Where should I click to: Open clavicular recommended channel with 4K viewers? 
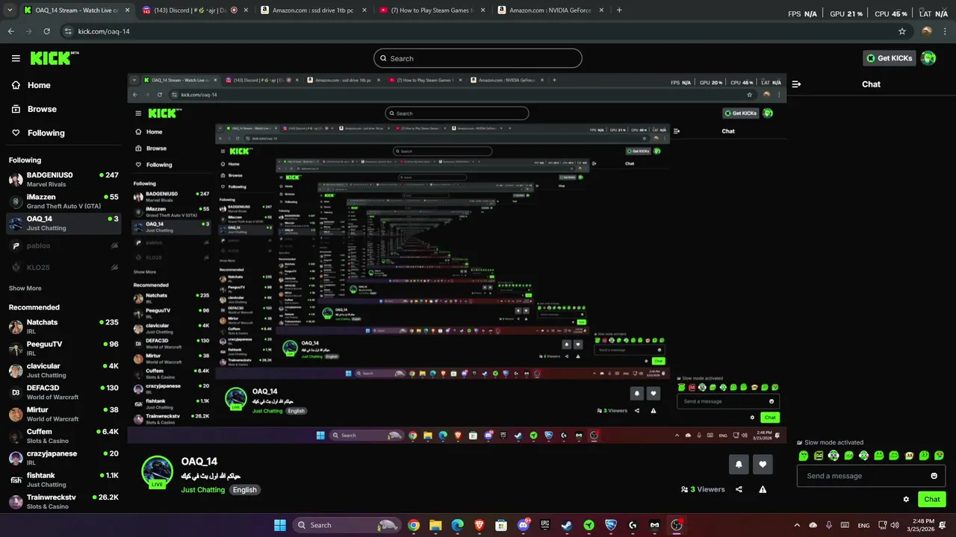[x=63, y=371]
